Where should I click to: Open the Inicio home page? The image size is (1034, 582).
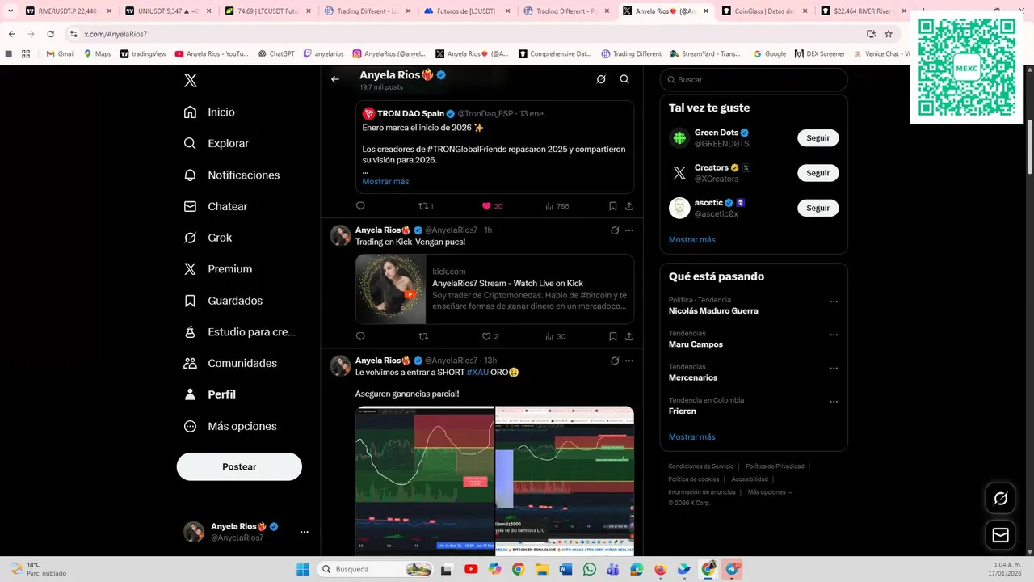[209, 112]
